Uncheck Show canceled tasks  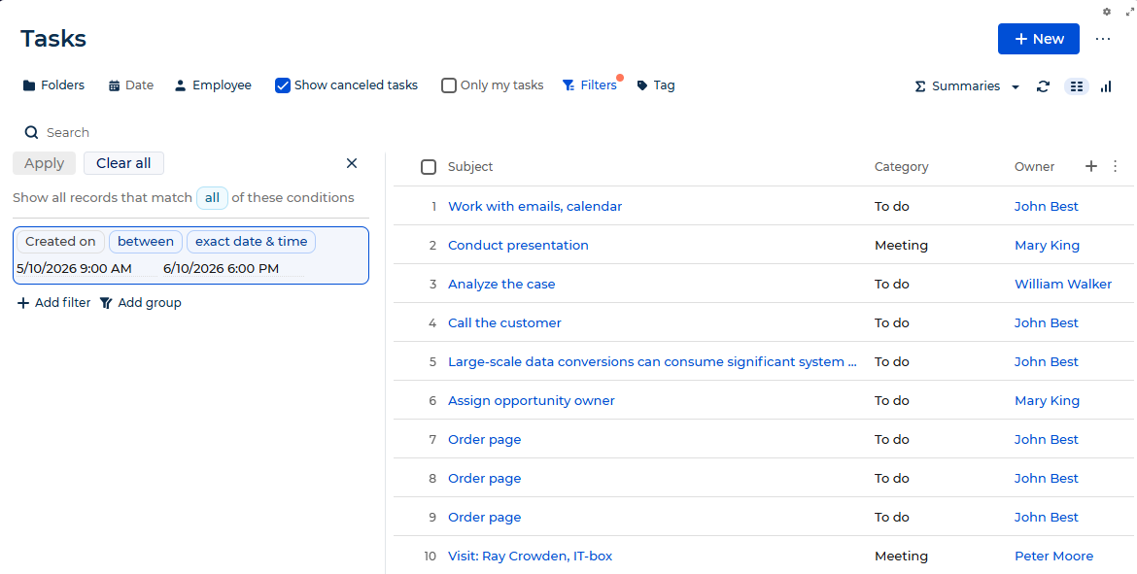(283, 85)
